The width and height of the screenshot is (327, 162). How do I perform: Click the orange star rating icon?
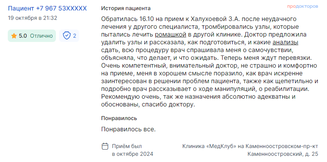click(14, 36)
